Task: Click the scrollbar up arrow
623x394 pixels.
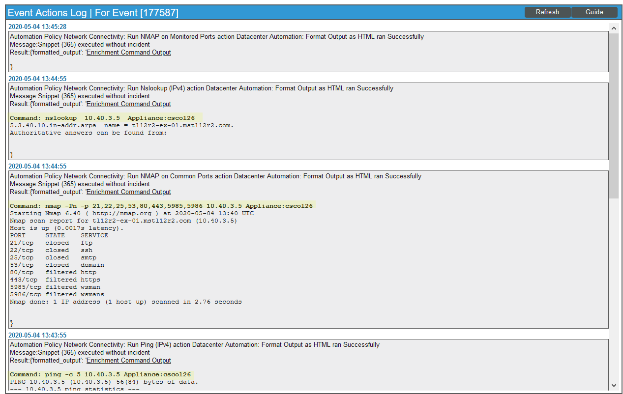Action: click(614, 28)
